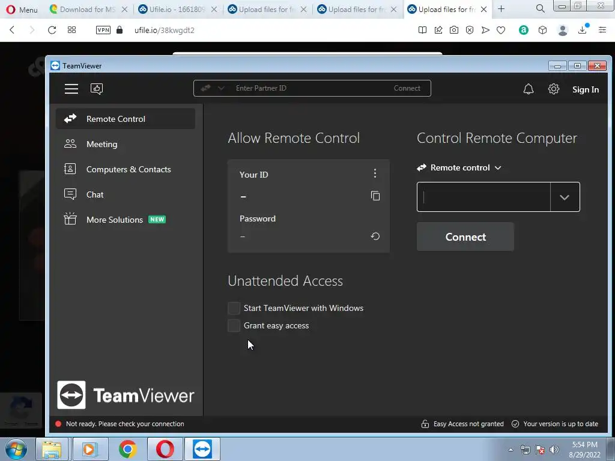The image size is (615, 461).
Task: Click the large Connect button
Action: pyautogui.click(x=465, y=237)
